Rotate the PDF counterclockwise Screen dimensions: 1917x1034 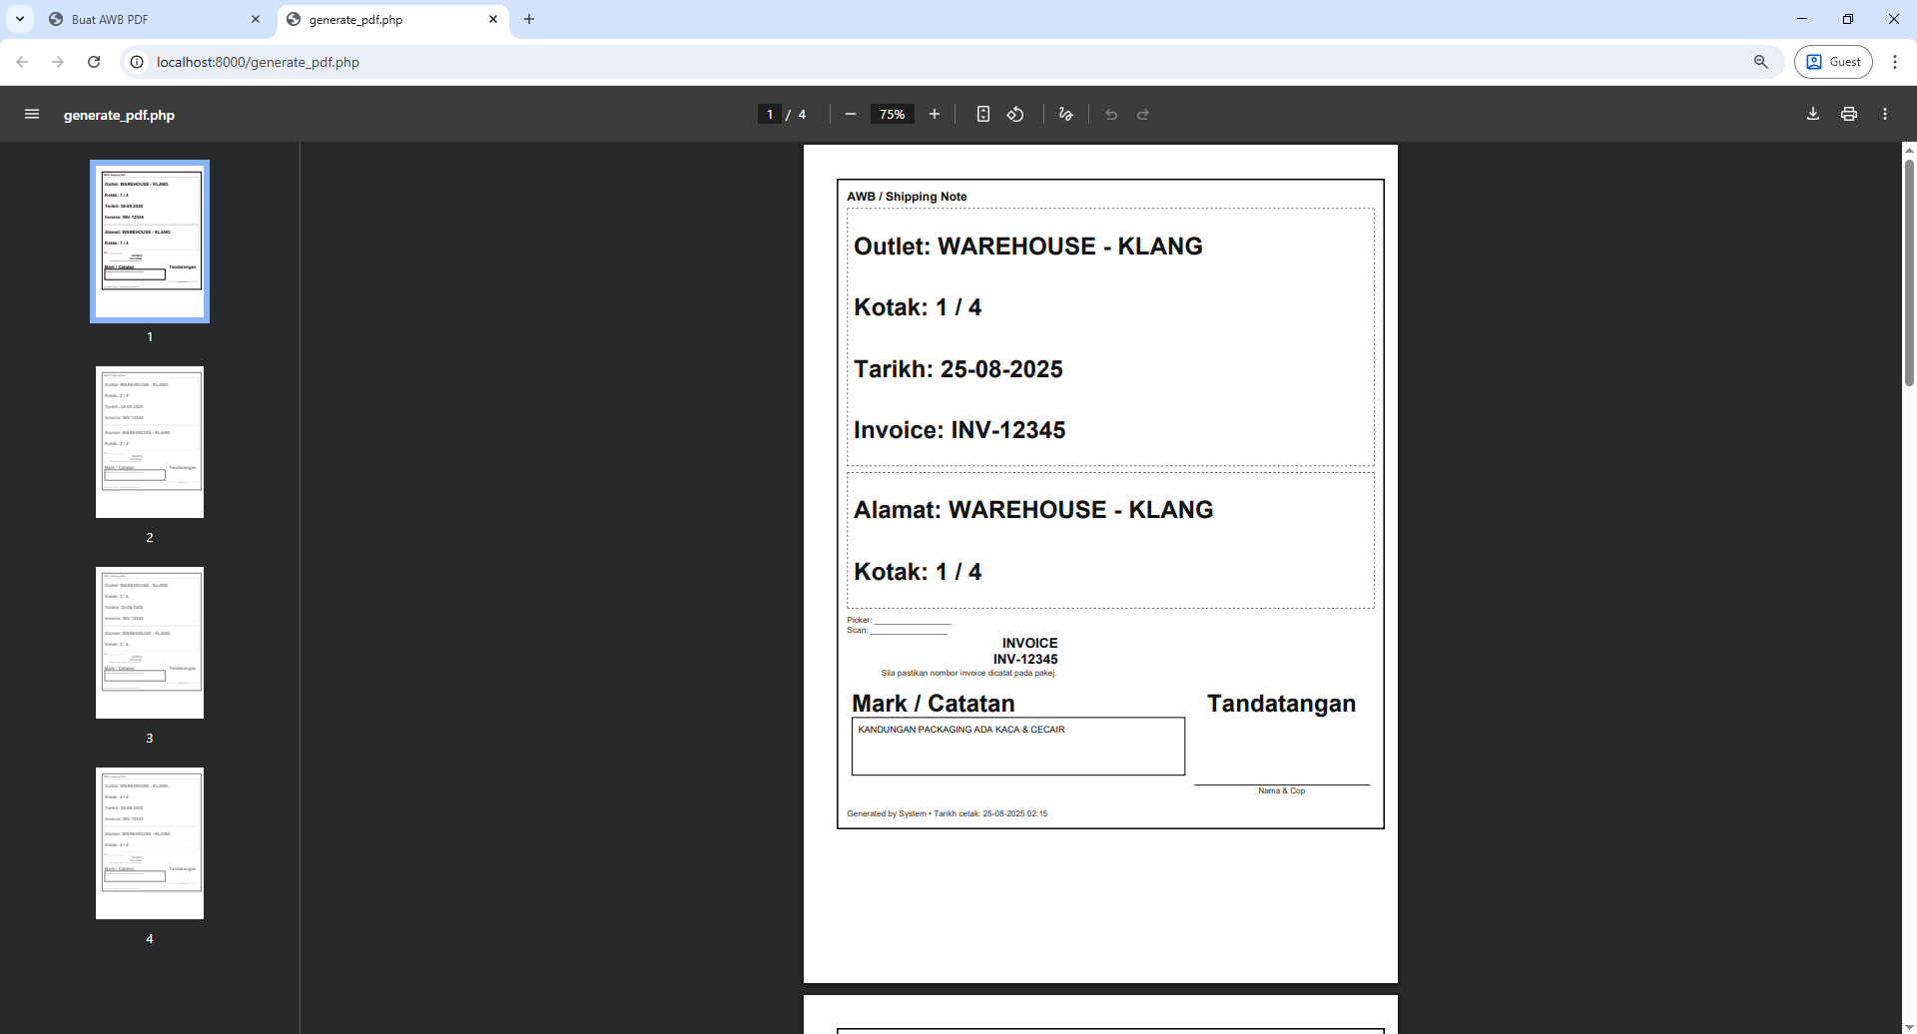point(1015,114)
